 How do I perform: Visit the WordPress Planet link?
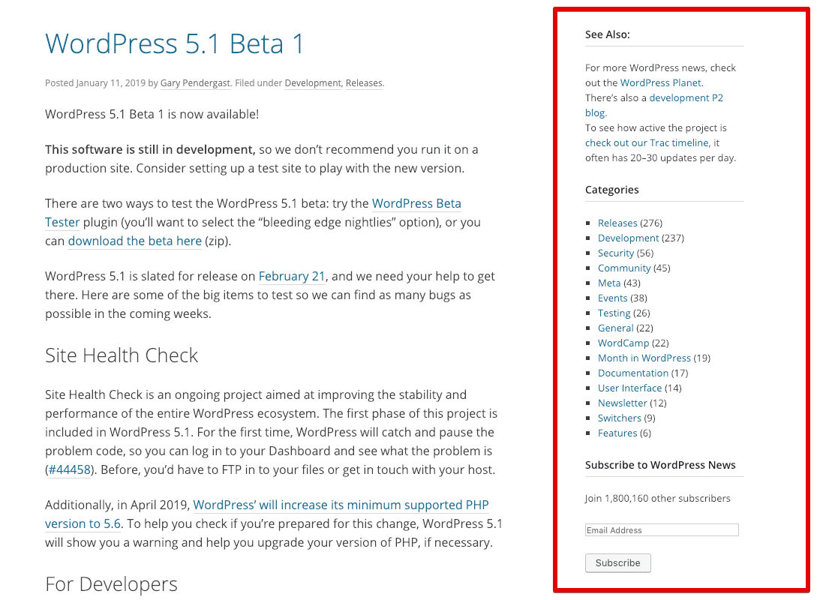coord(660,82)
